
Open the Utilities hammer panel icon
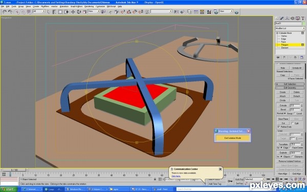[x=303, y=18]
